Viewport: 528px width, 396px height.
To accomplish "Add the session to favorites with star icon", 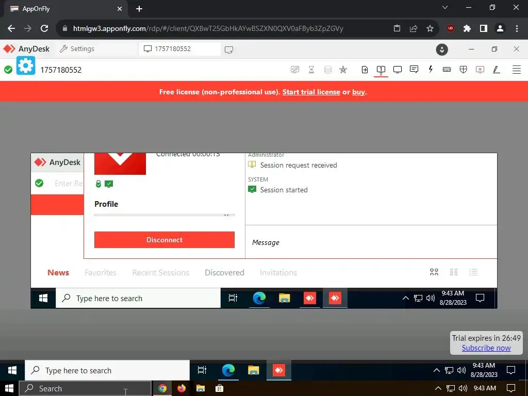I will [x=343, y=70].
